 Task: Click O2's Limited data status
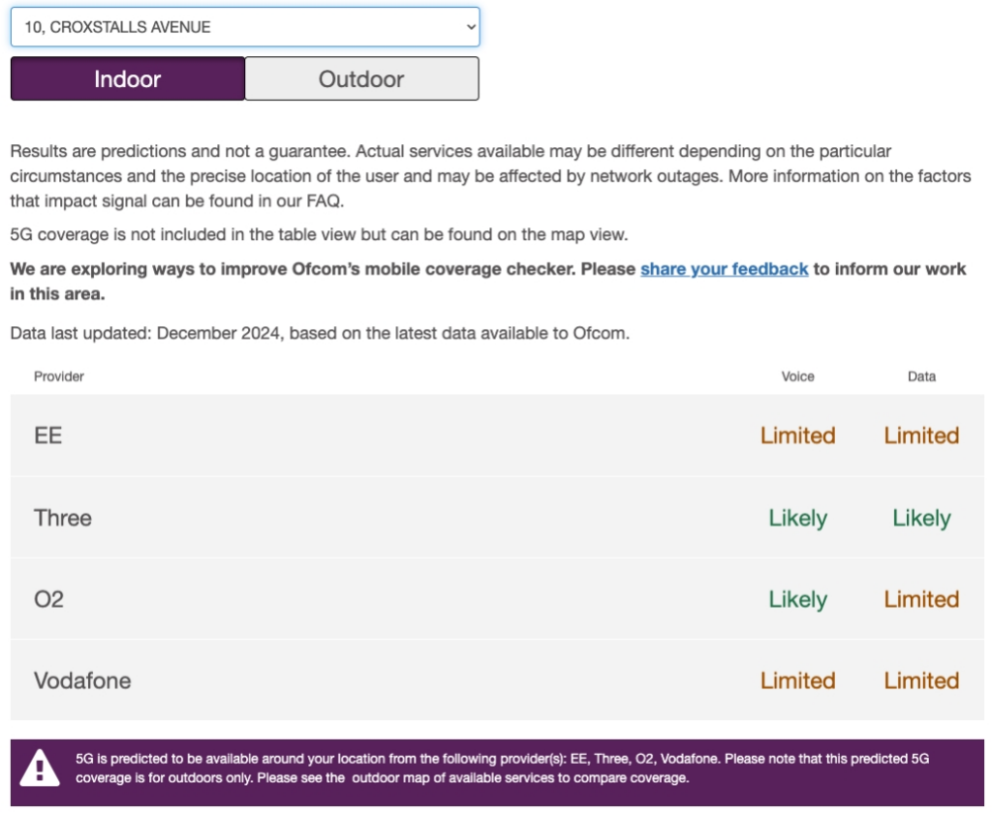pos(921,599)
